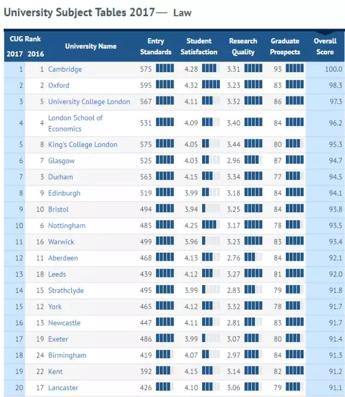This screenshot has width=345, height=397.
Task: Open the Oxford university link
Action: coord(59,85)
